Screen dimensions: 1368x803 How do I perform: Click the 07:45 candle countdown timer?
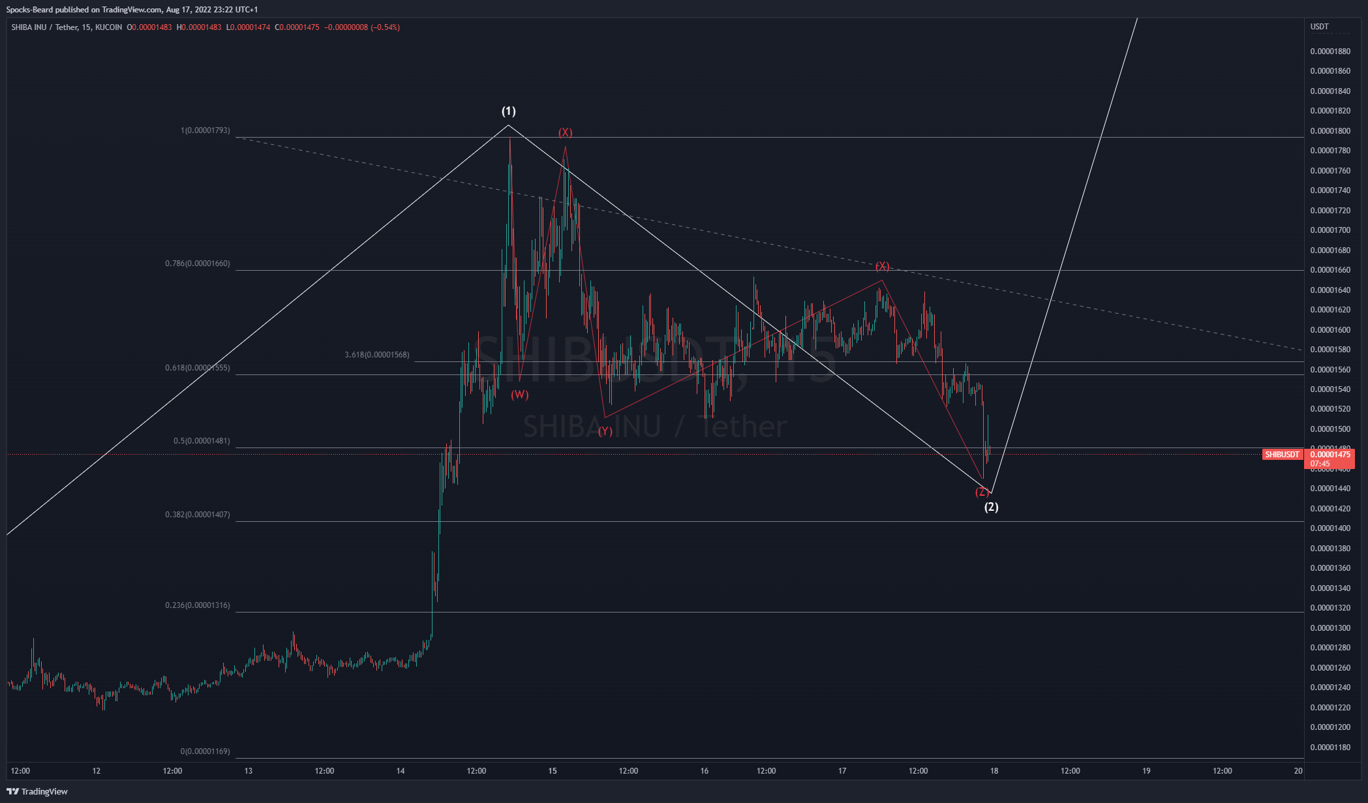(x=1320, y=464)
